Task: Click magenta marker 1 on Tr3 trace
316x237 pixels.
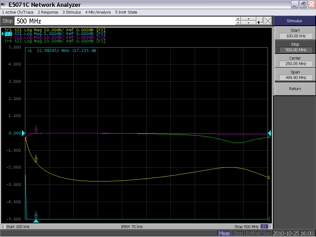Action: [x=36, y=130]
